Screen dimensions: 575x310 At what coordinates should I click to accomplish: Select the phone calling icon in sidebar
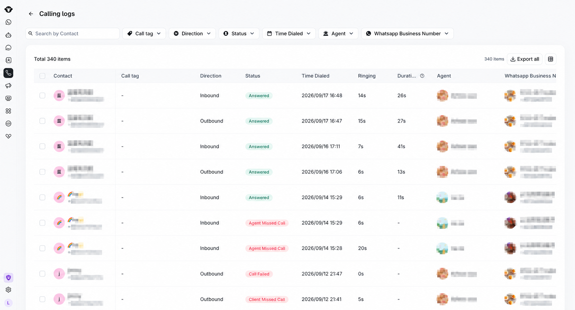8,73
